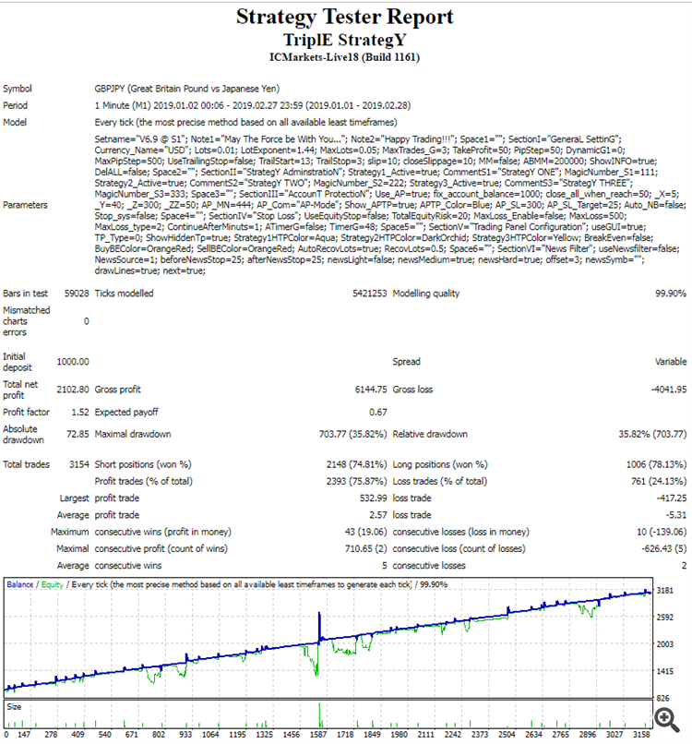Click the Every tick model description
Image resolution: width=692 pixels, height=744 pixels.
[x=245, y=123]
